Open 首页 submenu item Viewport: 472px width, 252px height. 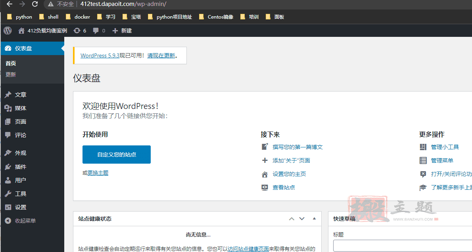11,63
